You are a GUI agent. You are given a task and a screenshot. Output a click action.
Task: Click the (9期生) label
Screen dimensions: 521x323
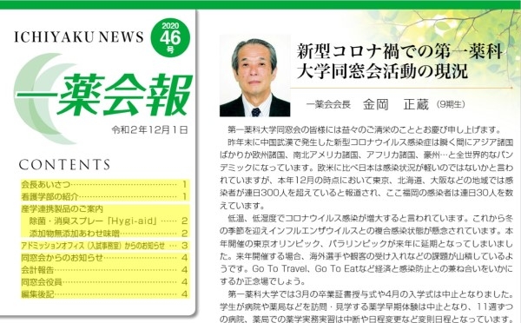click(x=451, y=104)
